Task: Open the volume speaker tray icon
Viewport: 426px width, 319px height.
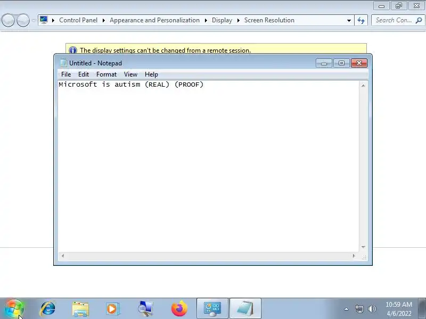Action: [372, 309]
